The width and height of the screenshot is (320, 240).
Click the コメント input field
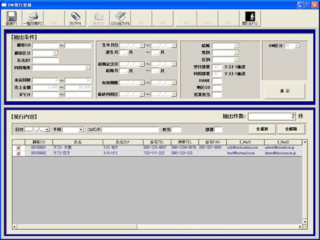(x=130, y=129)
